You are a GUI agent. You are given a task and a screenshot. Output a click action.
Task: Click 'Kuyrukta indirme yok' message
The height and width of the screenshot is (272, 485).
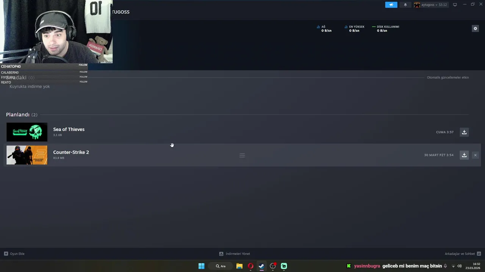(x=30, y=87)
